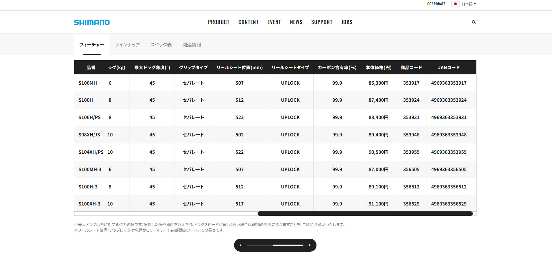Select the S104XH/PS model cell
552x264 pixels.
91,152
